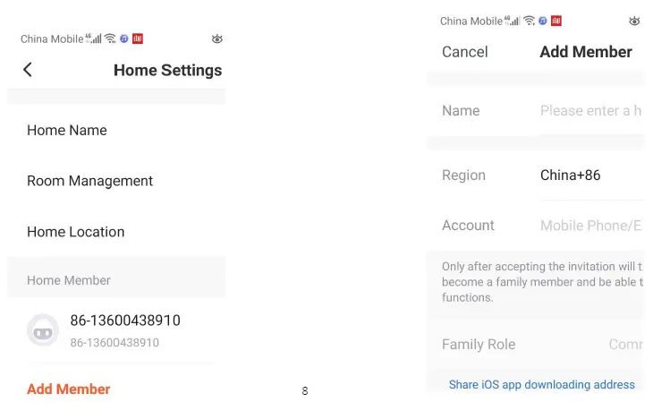Focus the Name input field
Viewport: 670px width, 419px height.
[x=590, y=111]
